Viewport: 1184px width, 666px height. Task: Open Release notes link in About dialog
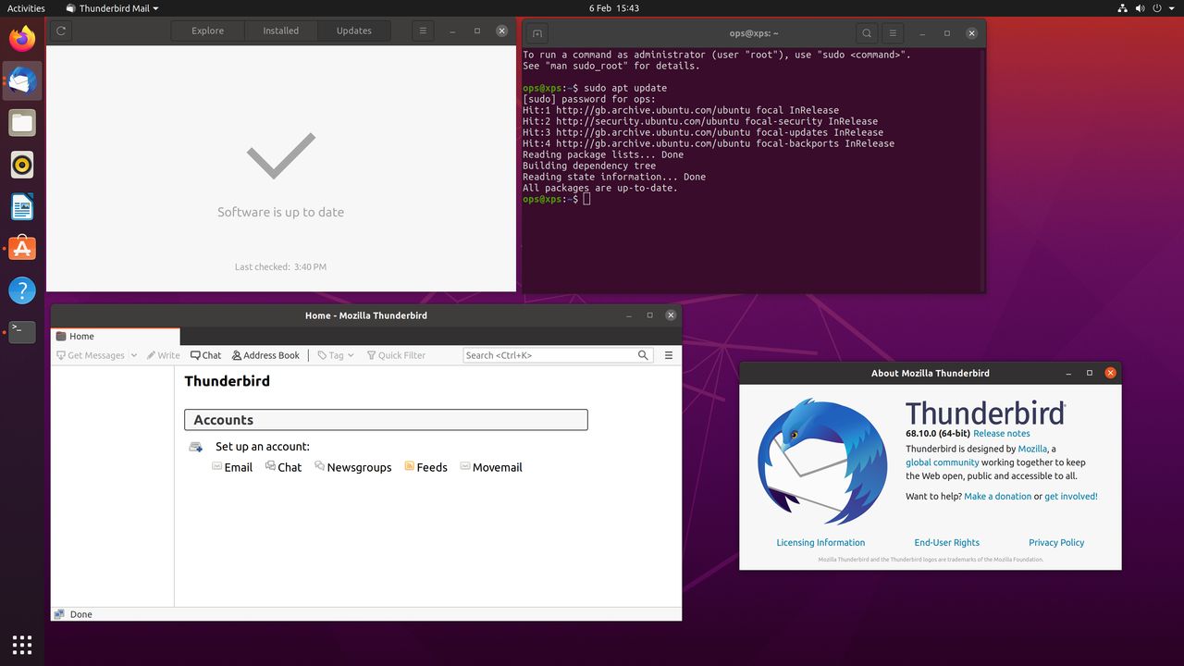pyautogui.click(x=1002, y=433)
